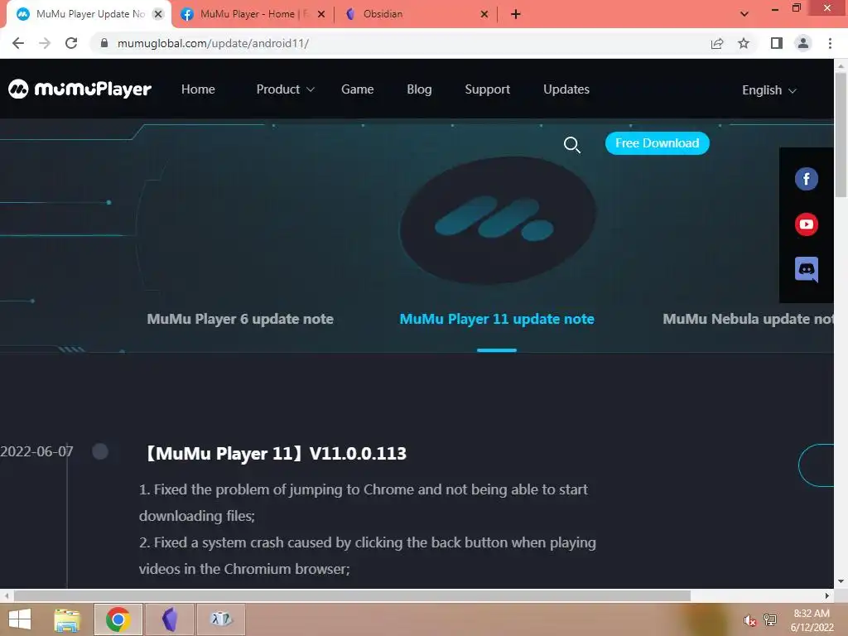Open Obsidian from taskbar
This screenshot has width=848, height=636.
pos(170,619)
